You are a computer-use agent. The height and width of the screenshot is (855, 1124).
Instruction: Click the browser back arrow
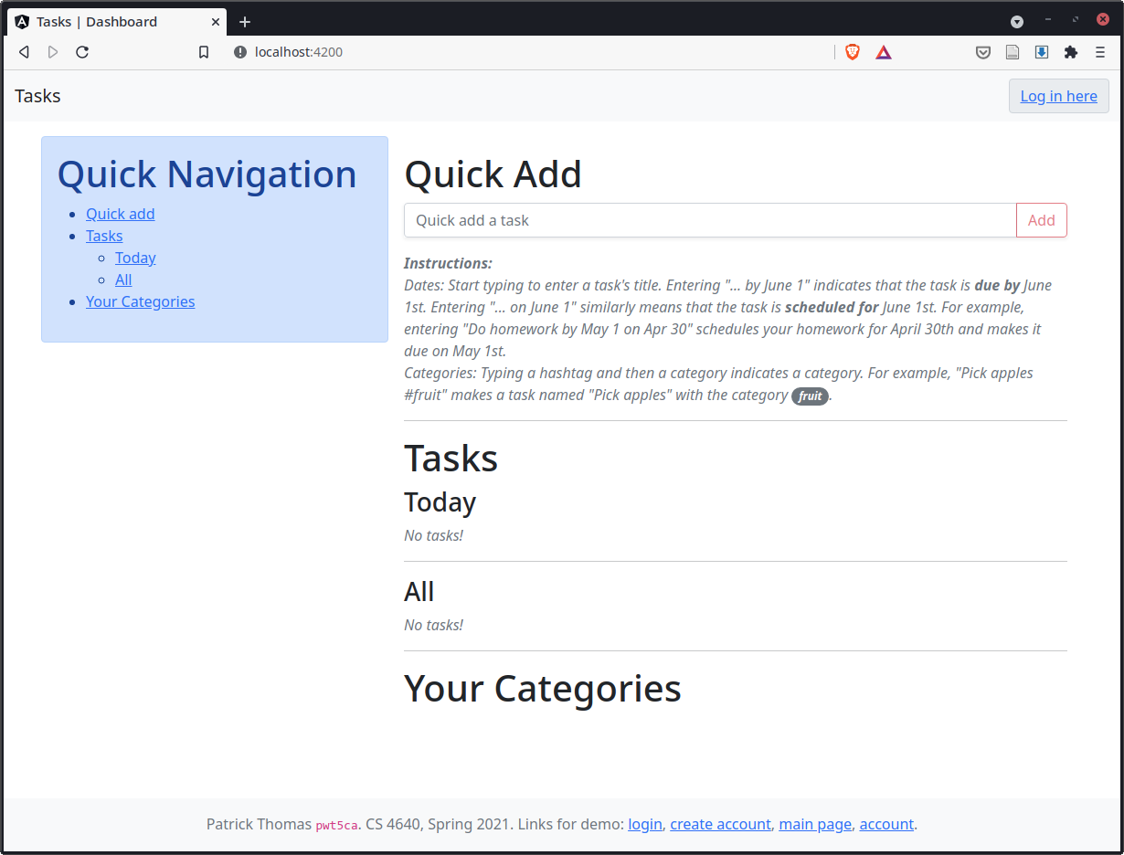[x=25, y=52]
